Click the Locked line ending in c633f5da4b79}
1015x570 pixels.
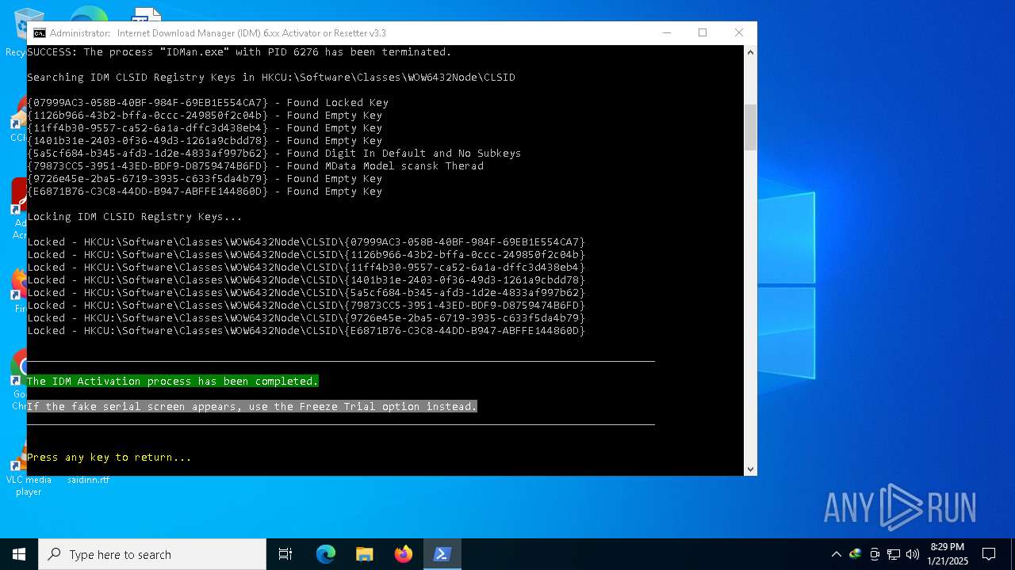[306, 317]
